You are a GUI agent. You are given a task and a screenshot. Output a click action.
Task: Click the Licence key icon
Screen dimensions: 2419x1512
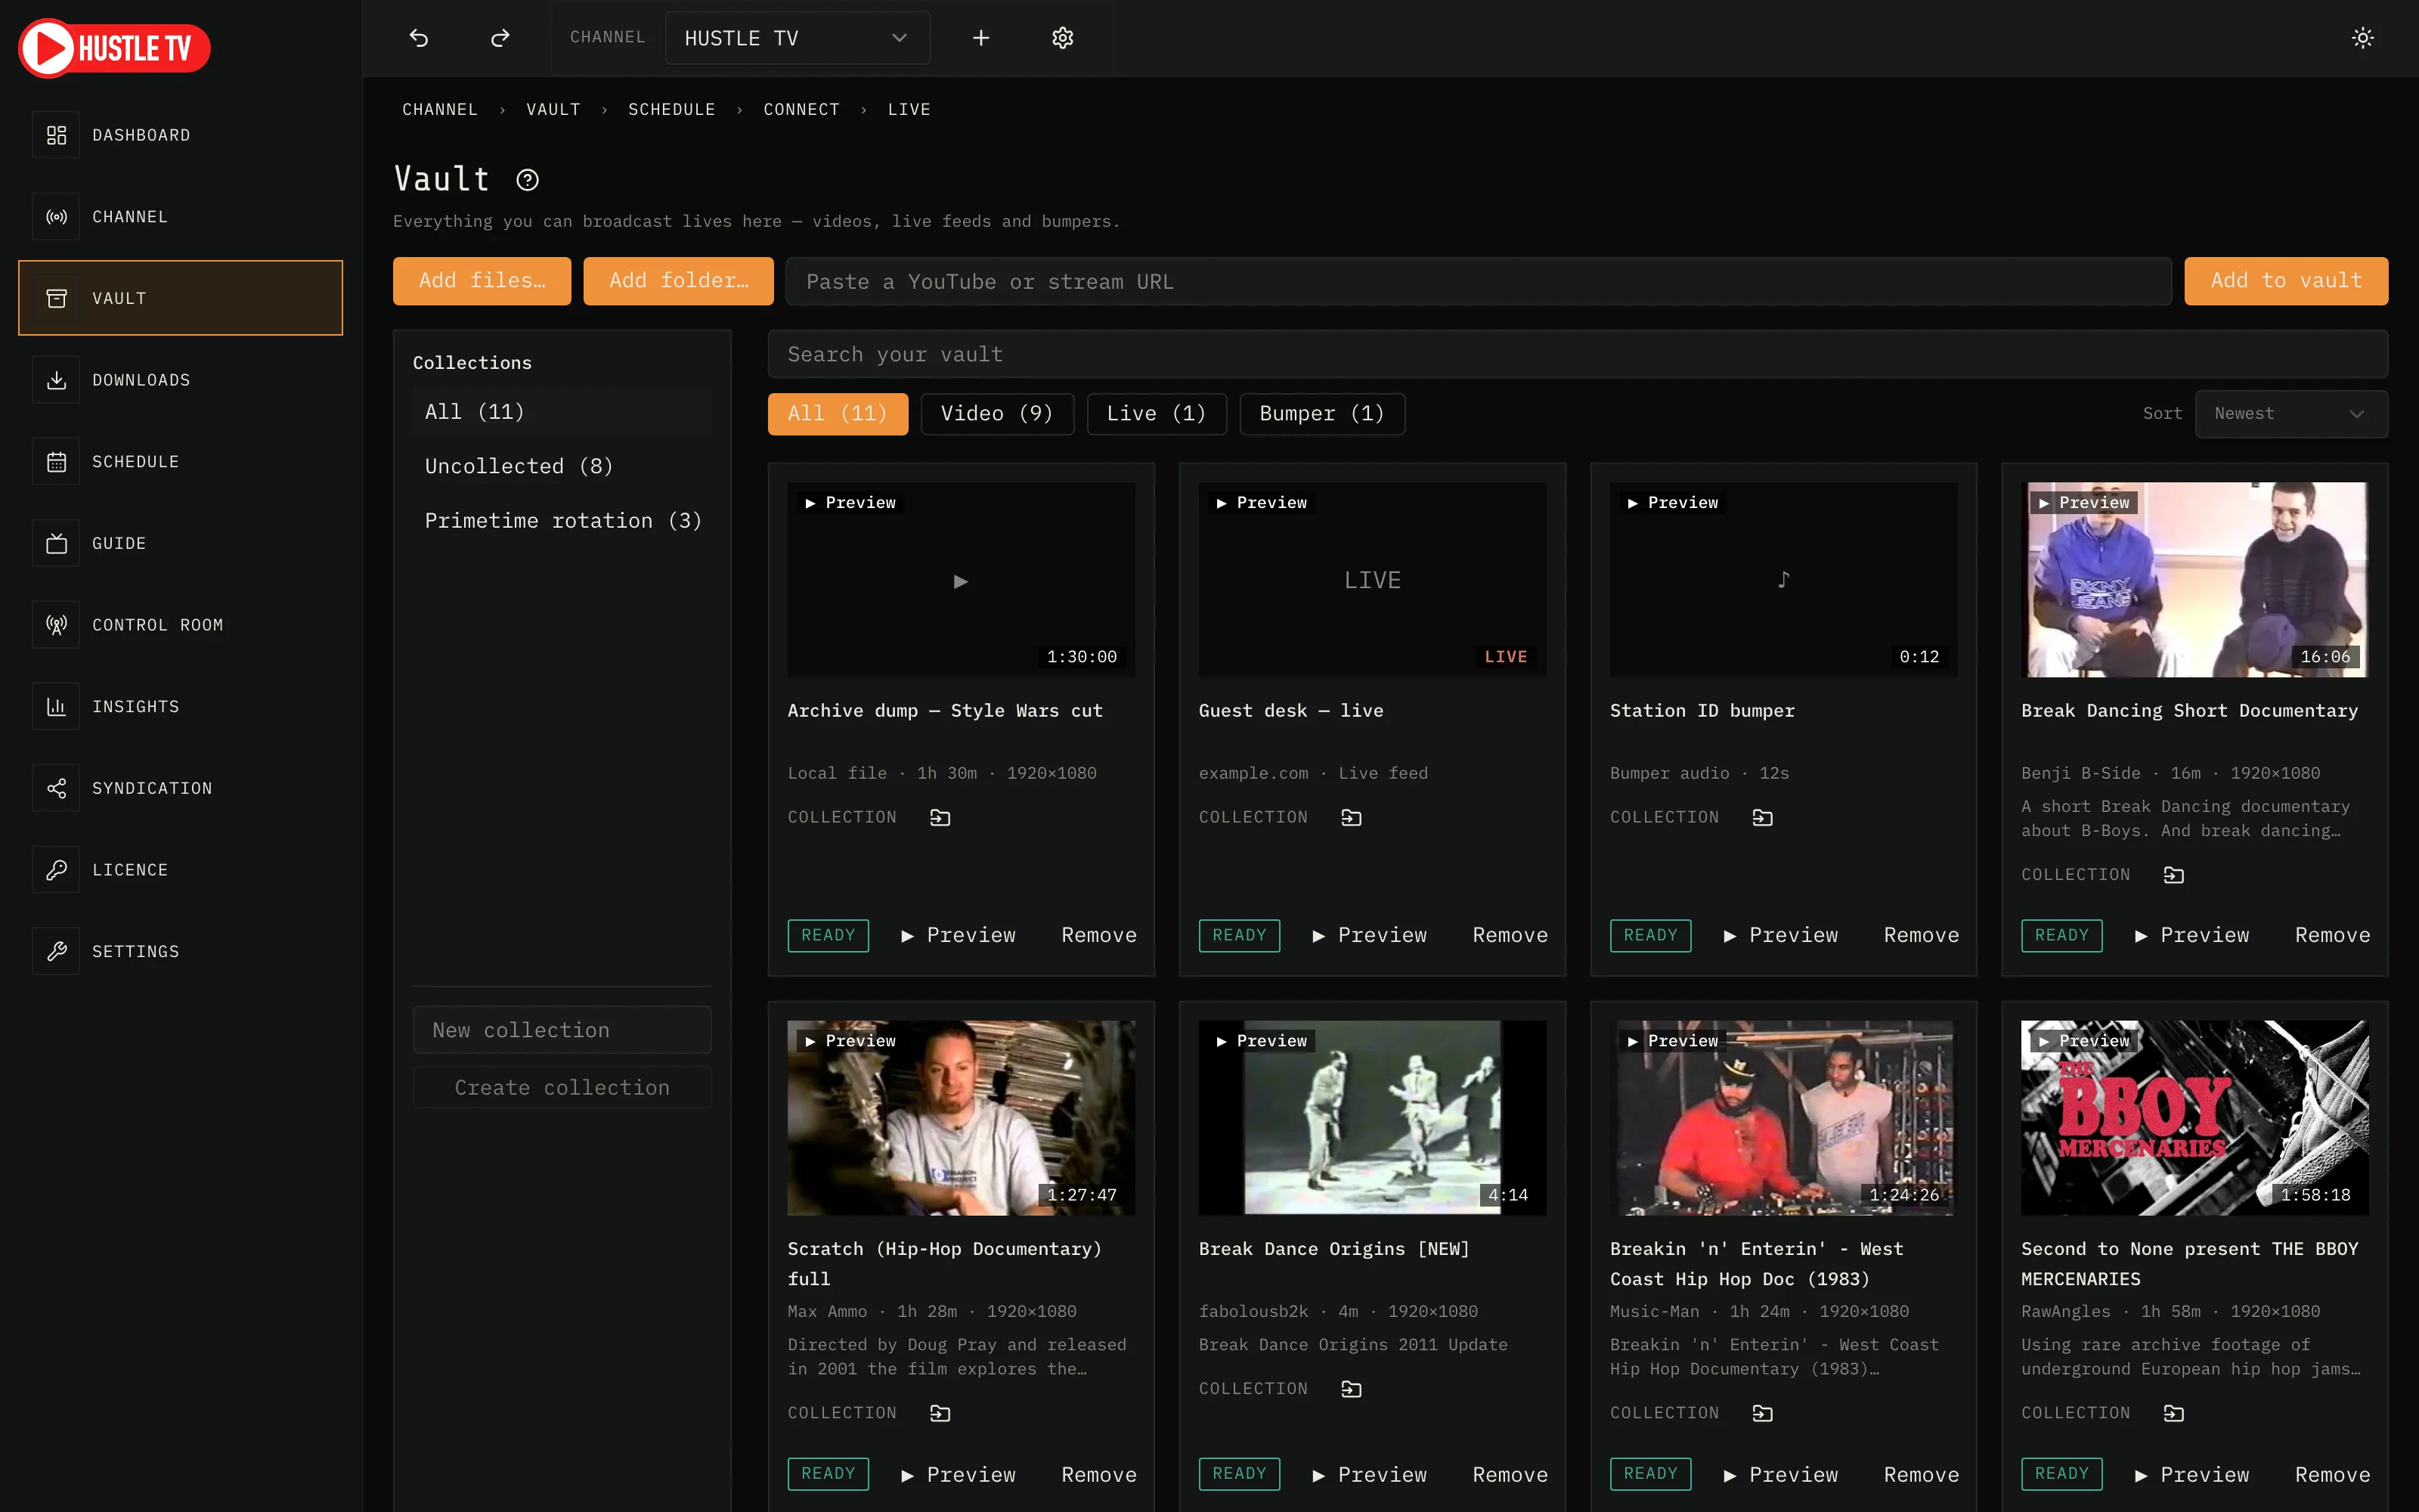(x=56, y=870)
